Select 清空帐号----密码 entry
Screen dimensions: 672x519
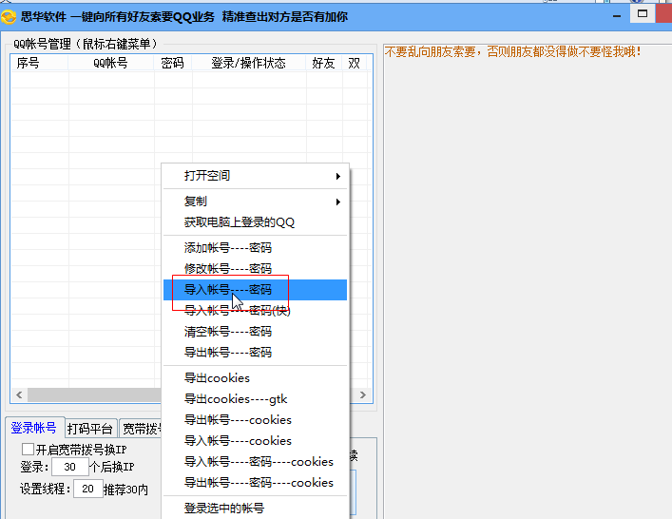tap(255, 332)
